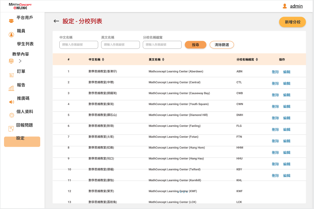Click the 設定 - 分校列表 page title
Viewport: 314px width, 209px height.
point(82,21)
